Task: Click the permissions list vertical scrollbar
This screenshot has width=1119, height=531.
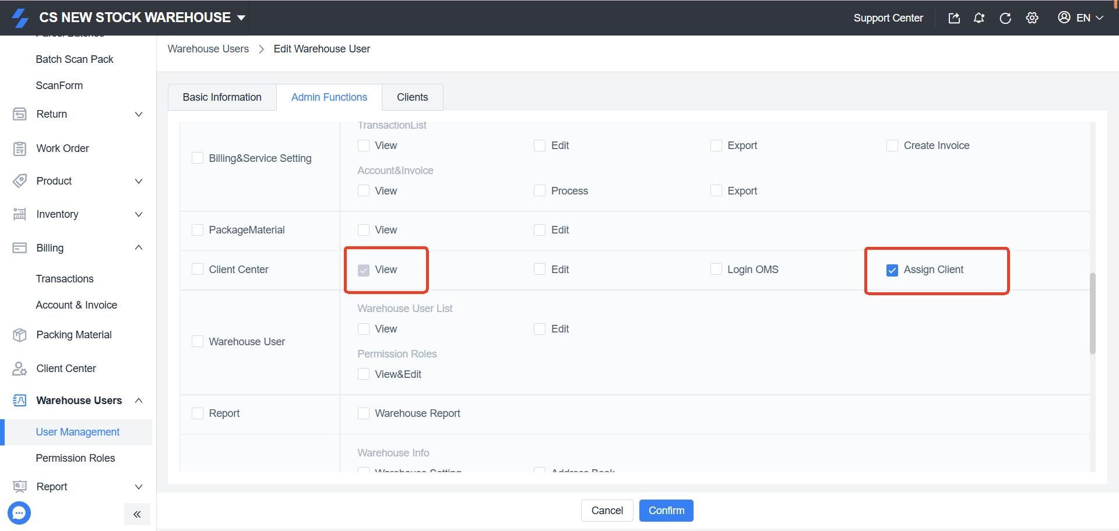Action: pyautogui.click(x=1093, y=313)
